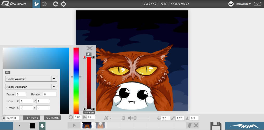Close the gradient panel with X icon
The width and height of the screenshot is (264, 130).
pyautogui.click(x=90, y=48)
